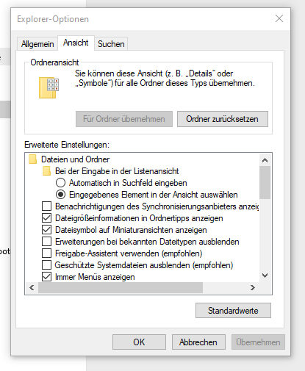
Task: Uncheck Immer Menüs anzeigen
Action: click(x=46, y=277)
